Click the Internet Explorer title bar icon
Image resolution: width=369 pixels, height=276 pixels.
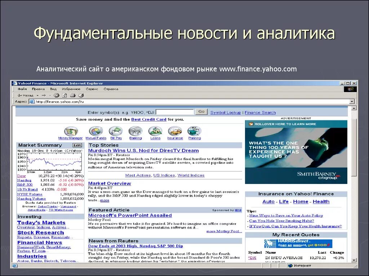(15, 83)
